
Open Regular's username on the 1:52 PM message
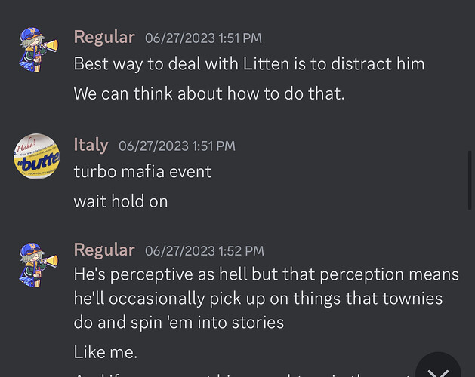104,250
